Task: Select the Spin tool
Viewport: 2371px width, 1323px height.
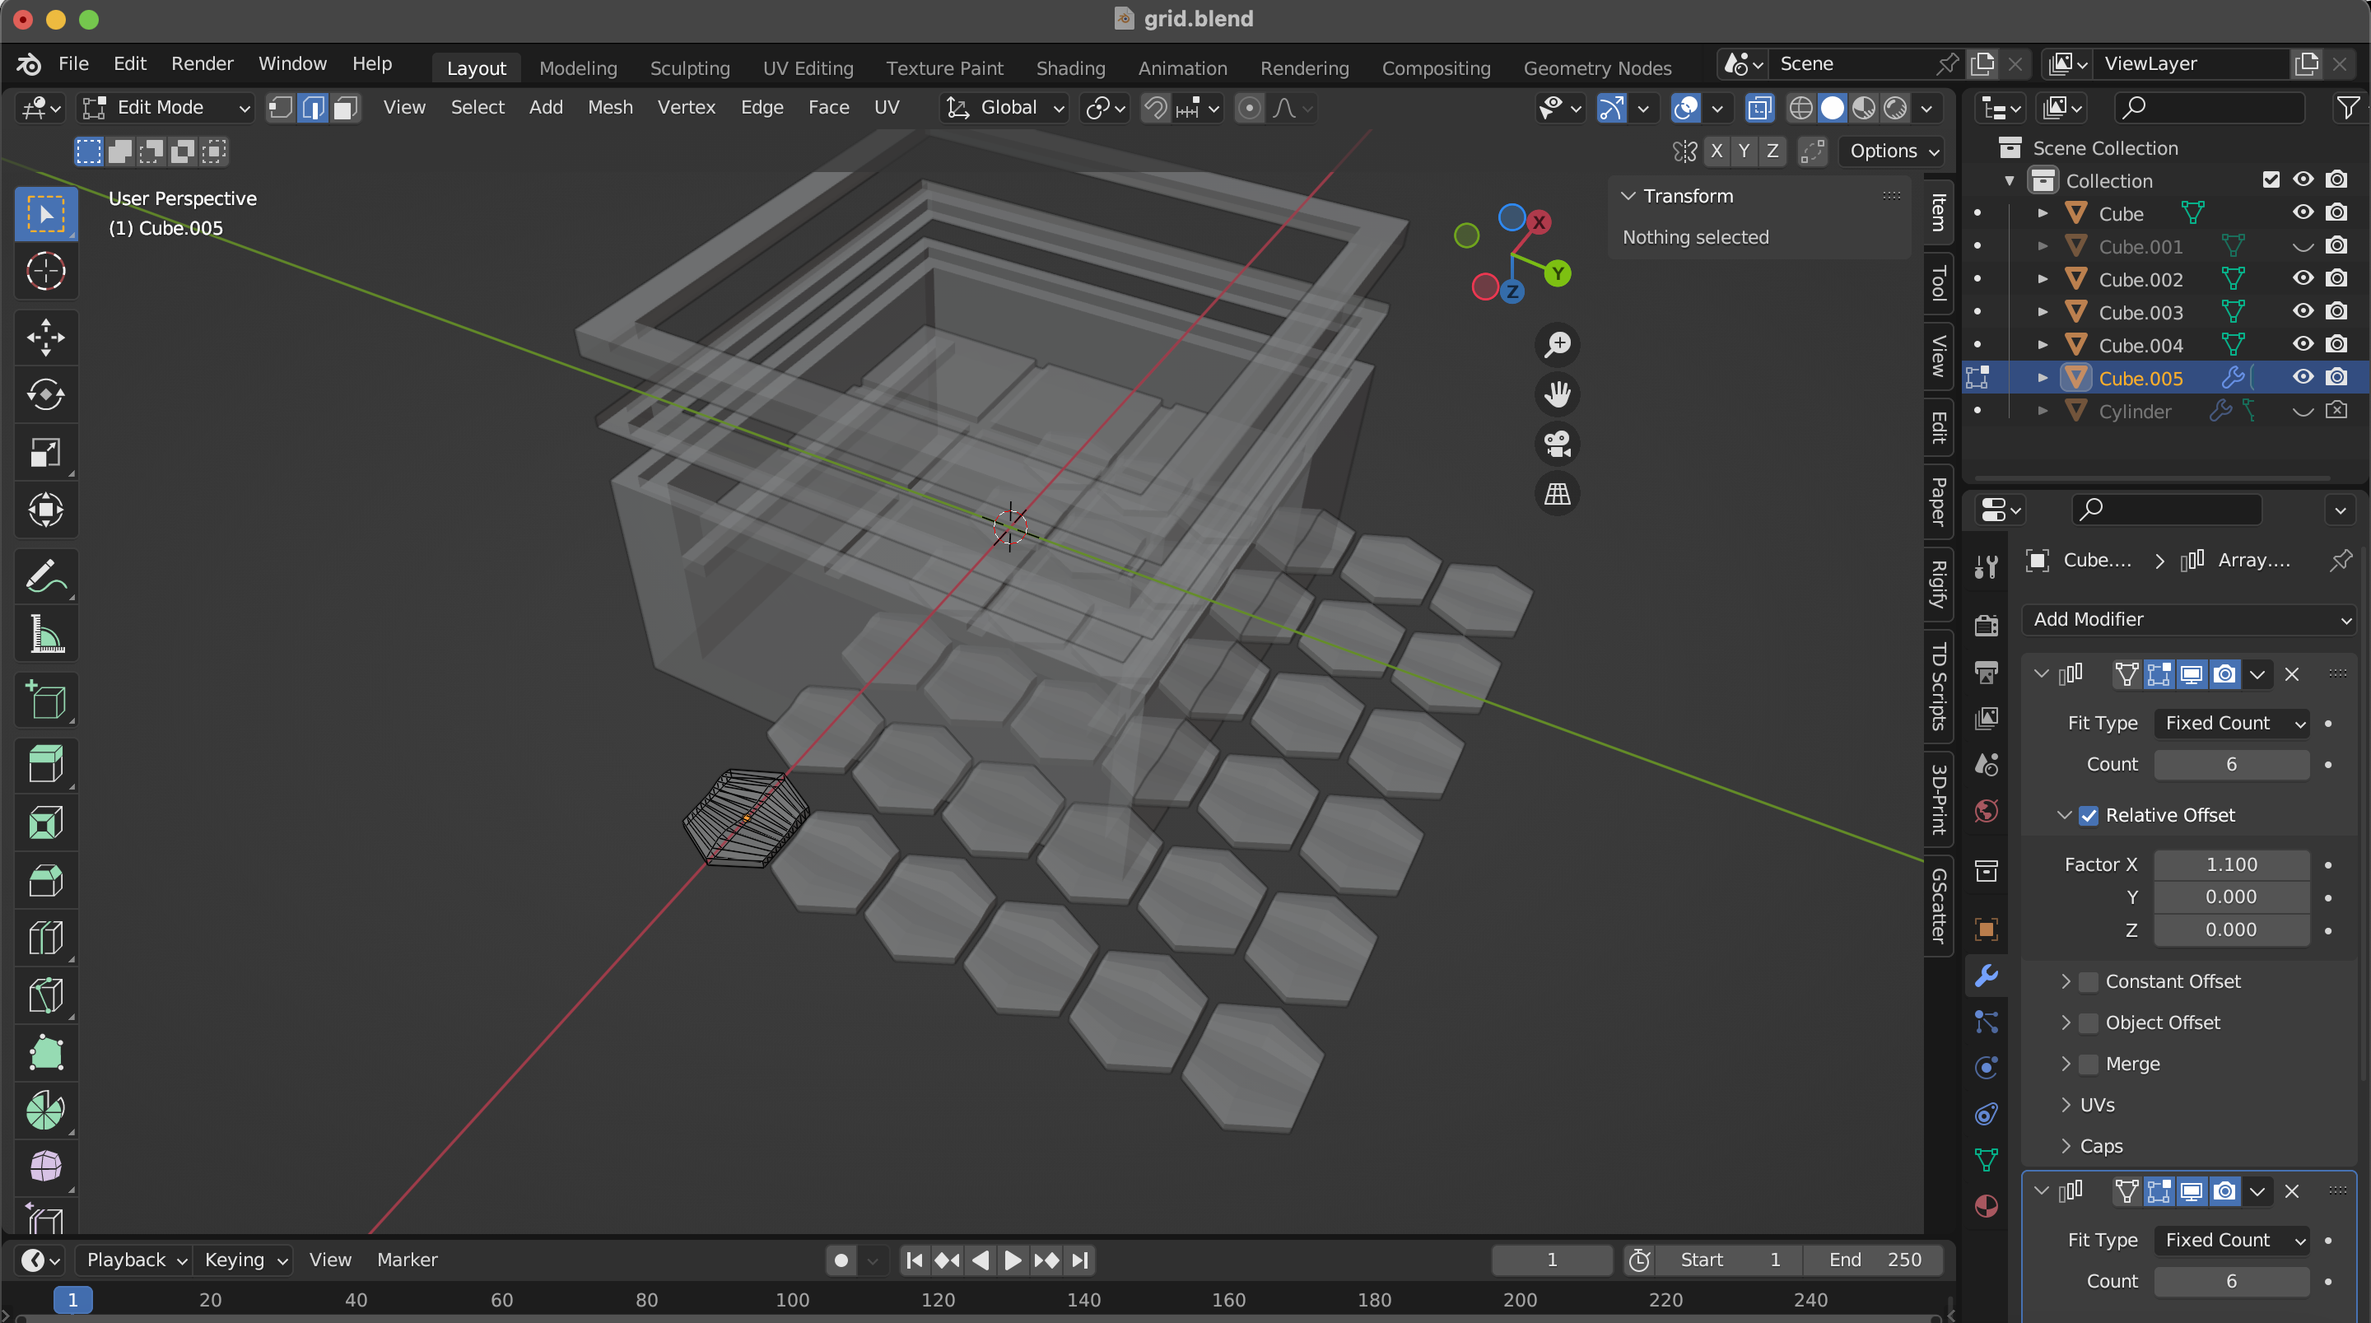Action: [x=45, y=1111]
